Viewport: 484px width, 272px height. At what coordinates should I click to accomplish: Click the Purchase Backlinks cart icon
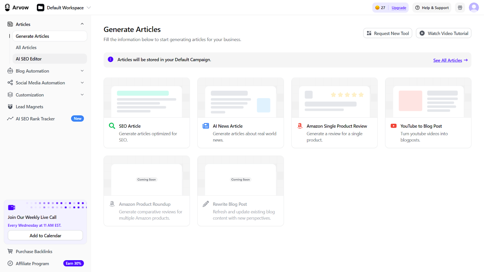(x=10, y=251)
